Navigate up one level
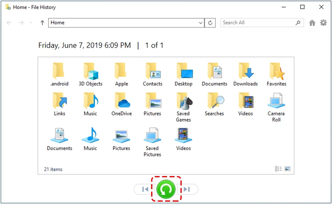The image size is (332, 204). pos(42,23)
